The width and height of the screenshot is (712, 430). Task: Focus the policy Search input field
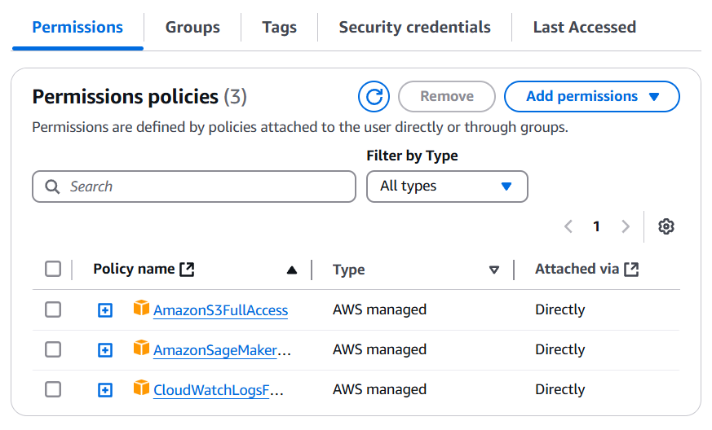point(194,186)
